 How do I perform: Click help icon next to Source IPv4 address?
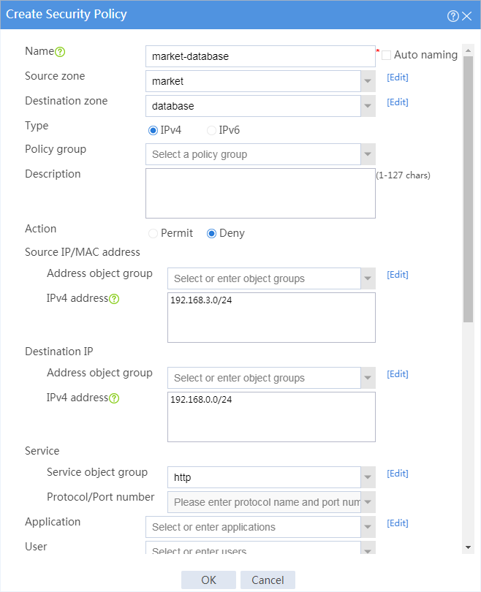coord(114,299)
